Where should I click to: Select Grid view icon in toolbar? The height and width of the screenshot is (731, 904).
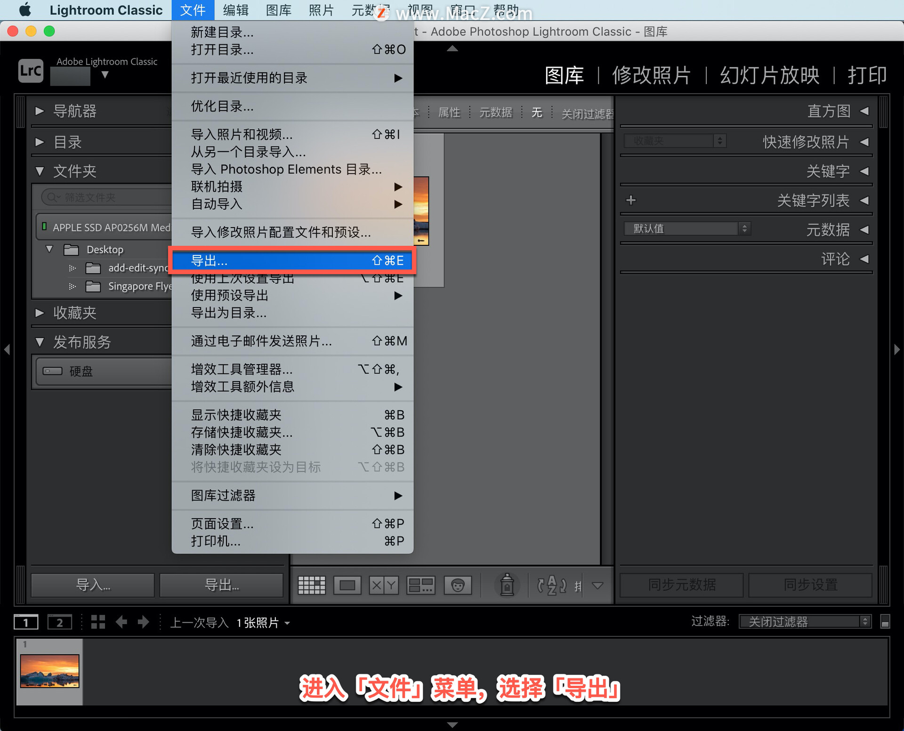(x=311, y=585)
